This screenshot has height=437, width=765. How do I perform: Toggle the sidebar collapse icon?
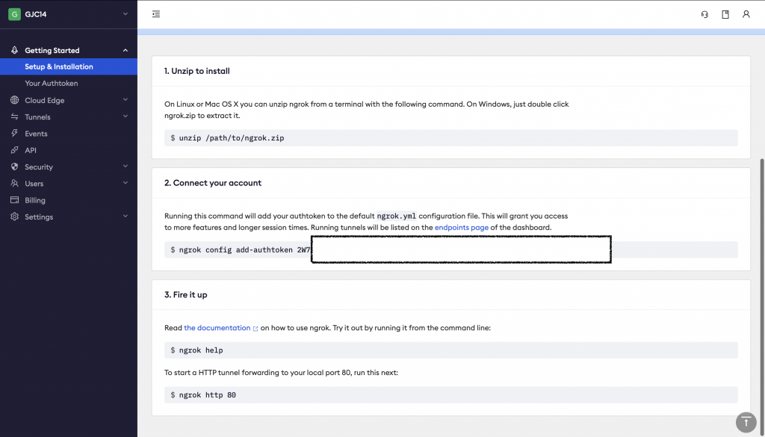(156, 14)
